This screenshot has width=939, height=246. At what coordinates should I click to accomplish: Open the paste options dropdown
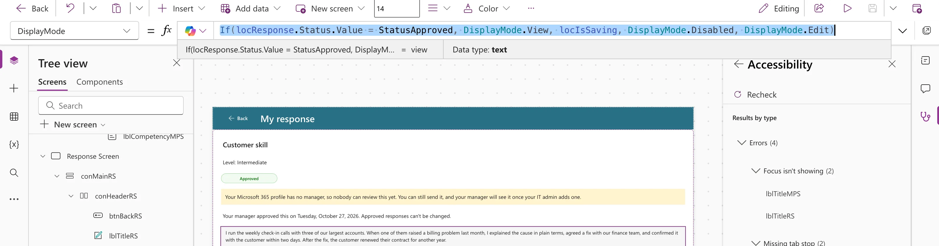coord(139,8)
